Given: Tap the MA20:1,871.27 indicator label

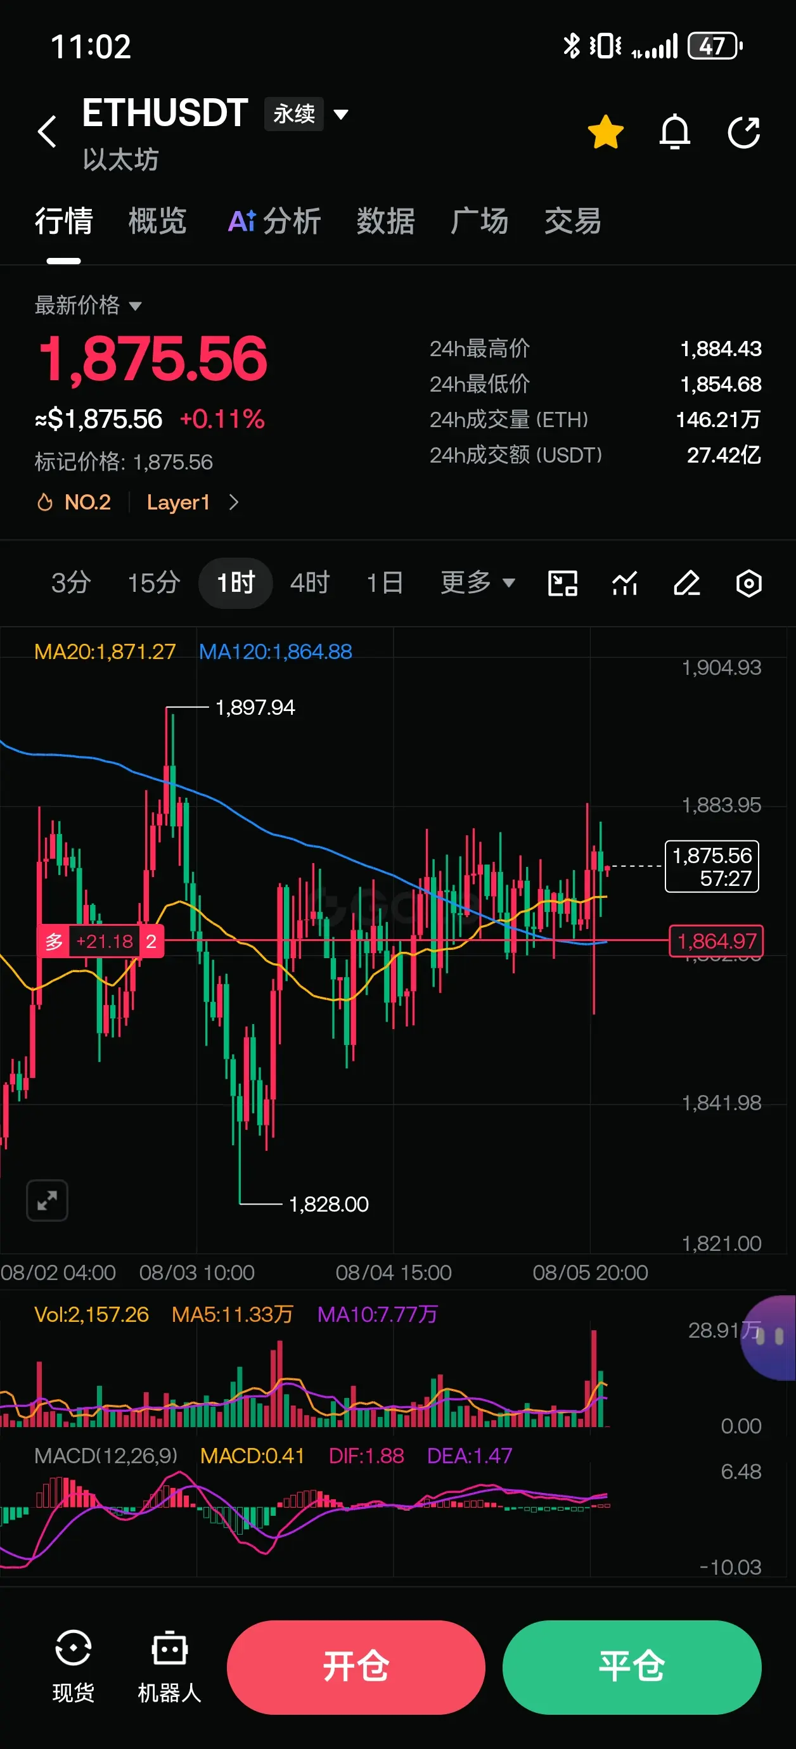Looking at the screenshot, I should (105, 652).
